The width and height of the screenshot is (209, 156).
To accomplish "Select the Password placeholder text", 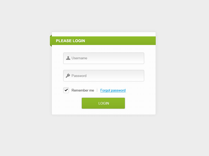I will 79,76.
